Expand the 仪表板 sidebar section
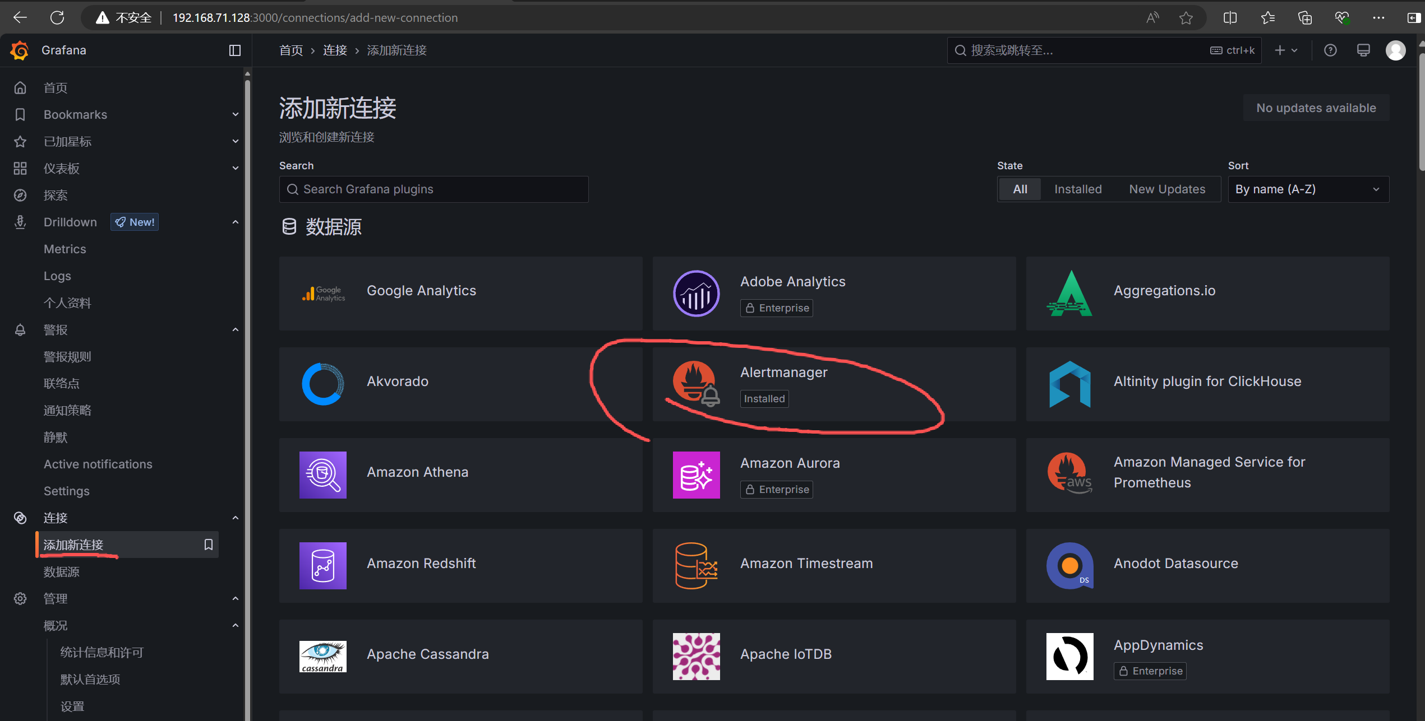Image resolution: width=1425 pixels, height=721 pixels. [236, 168]
